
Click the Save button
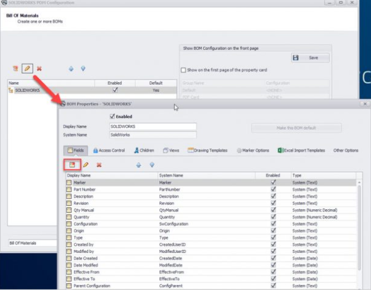click(310, 57)
